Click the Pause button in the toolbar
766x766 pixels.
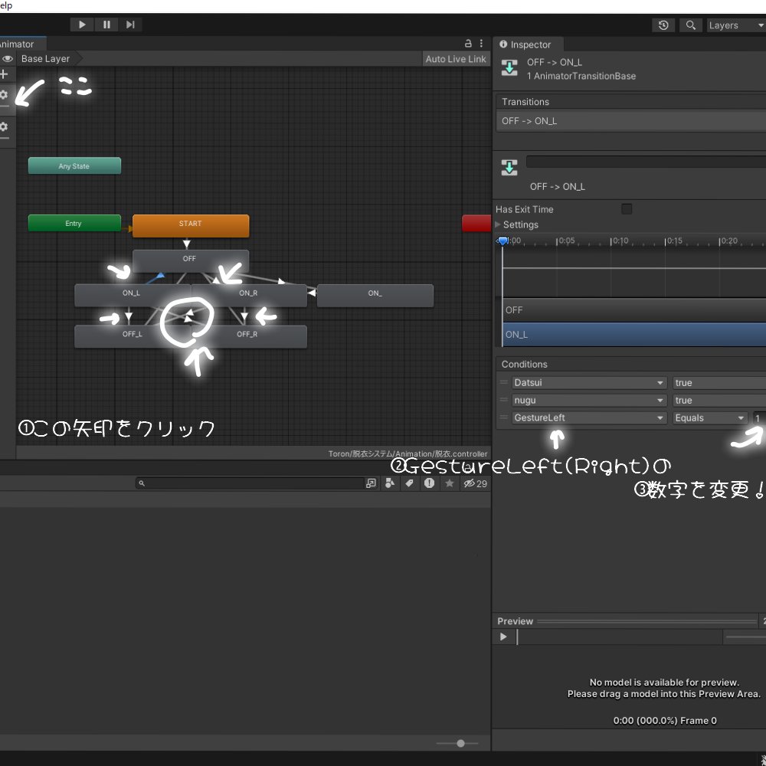coord(106,25)
